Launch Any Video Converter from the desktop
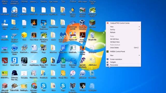 pyautogui.click(x=15, y=10)
